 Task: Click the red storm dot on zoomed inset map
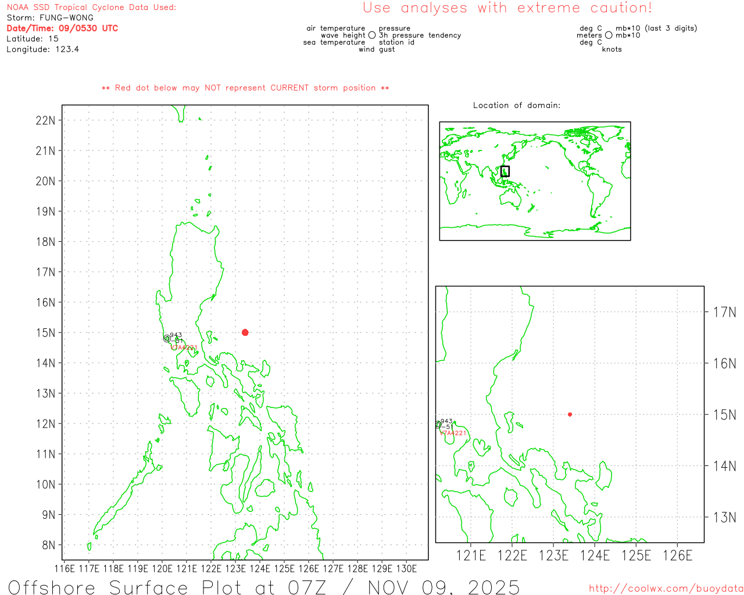570,414
